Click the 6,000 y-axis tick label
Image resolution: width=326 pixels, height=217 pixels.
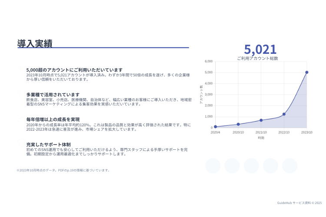(x=208, y=62)
